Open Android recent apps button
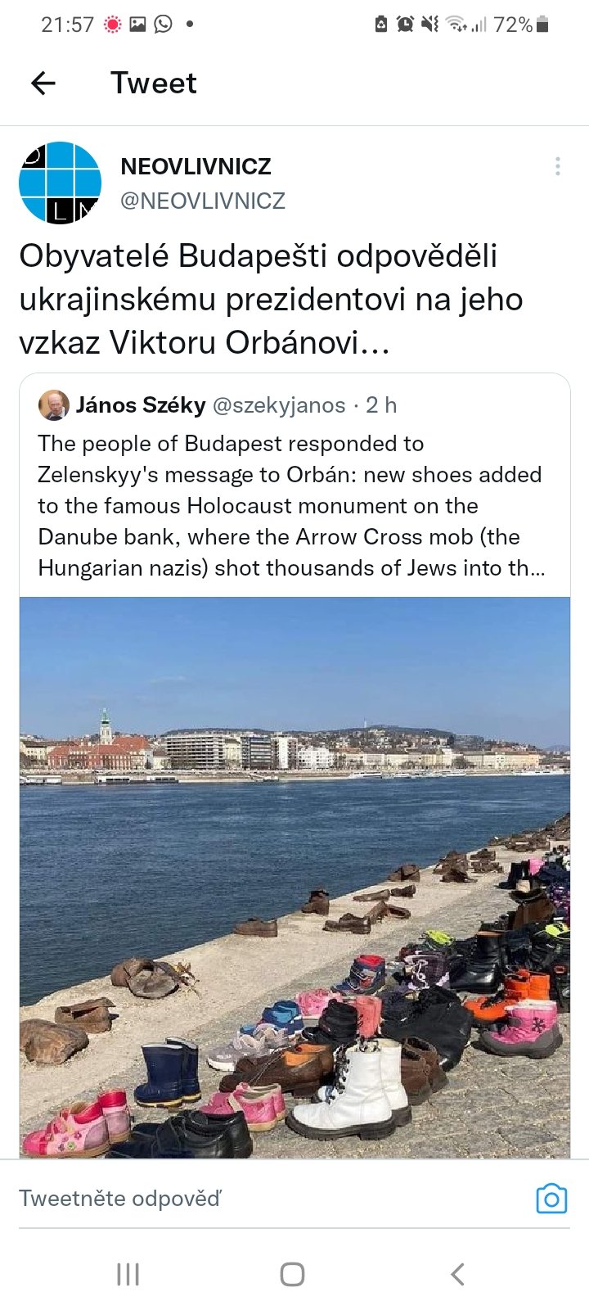589x1310 pixels. 128,1274
